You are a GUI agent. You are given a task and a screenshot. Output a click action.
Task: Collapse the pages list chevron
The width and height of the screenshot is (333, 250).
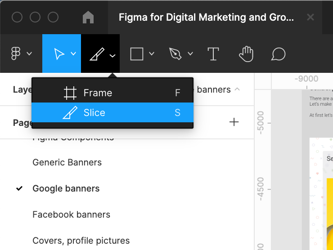pos(237,89)
